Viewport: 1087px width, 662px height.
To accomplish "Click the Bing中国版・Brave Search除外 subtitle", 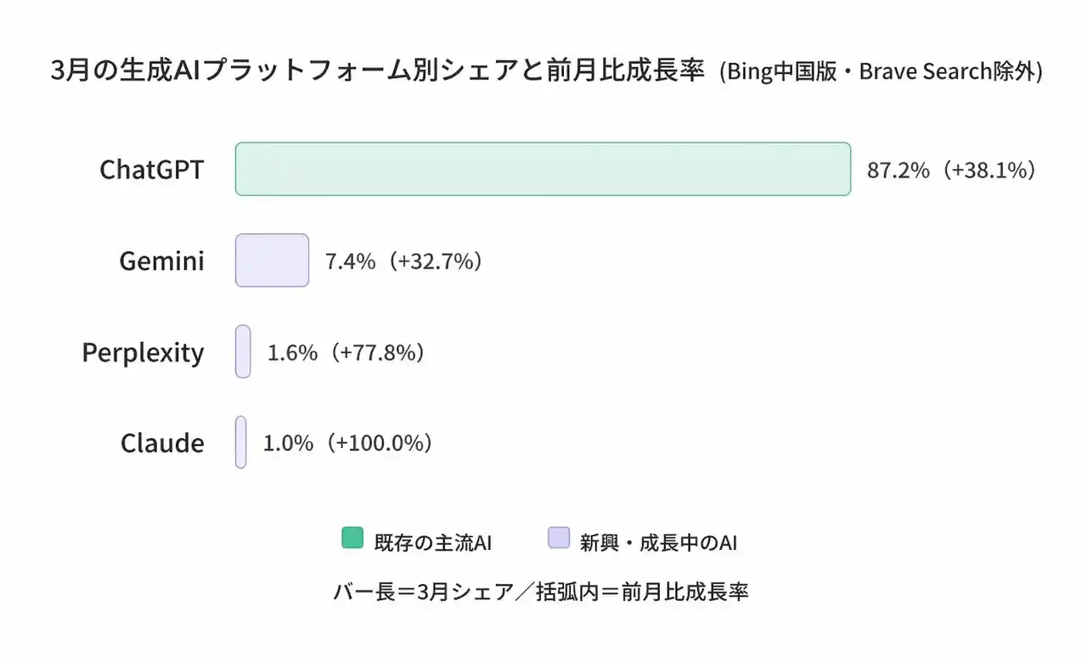I will (881, 72).
